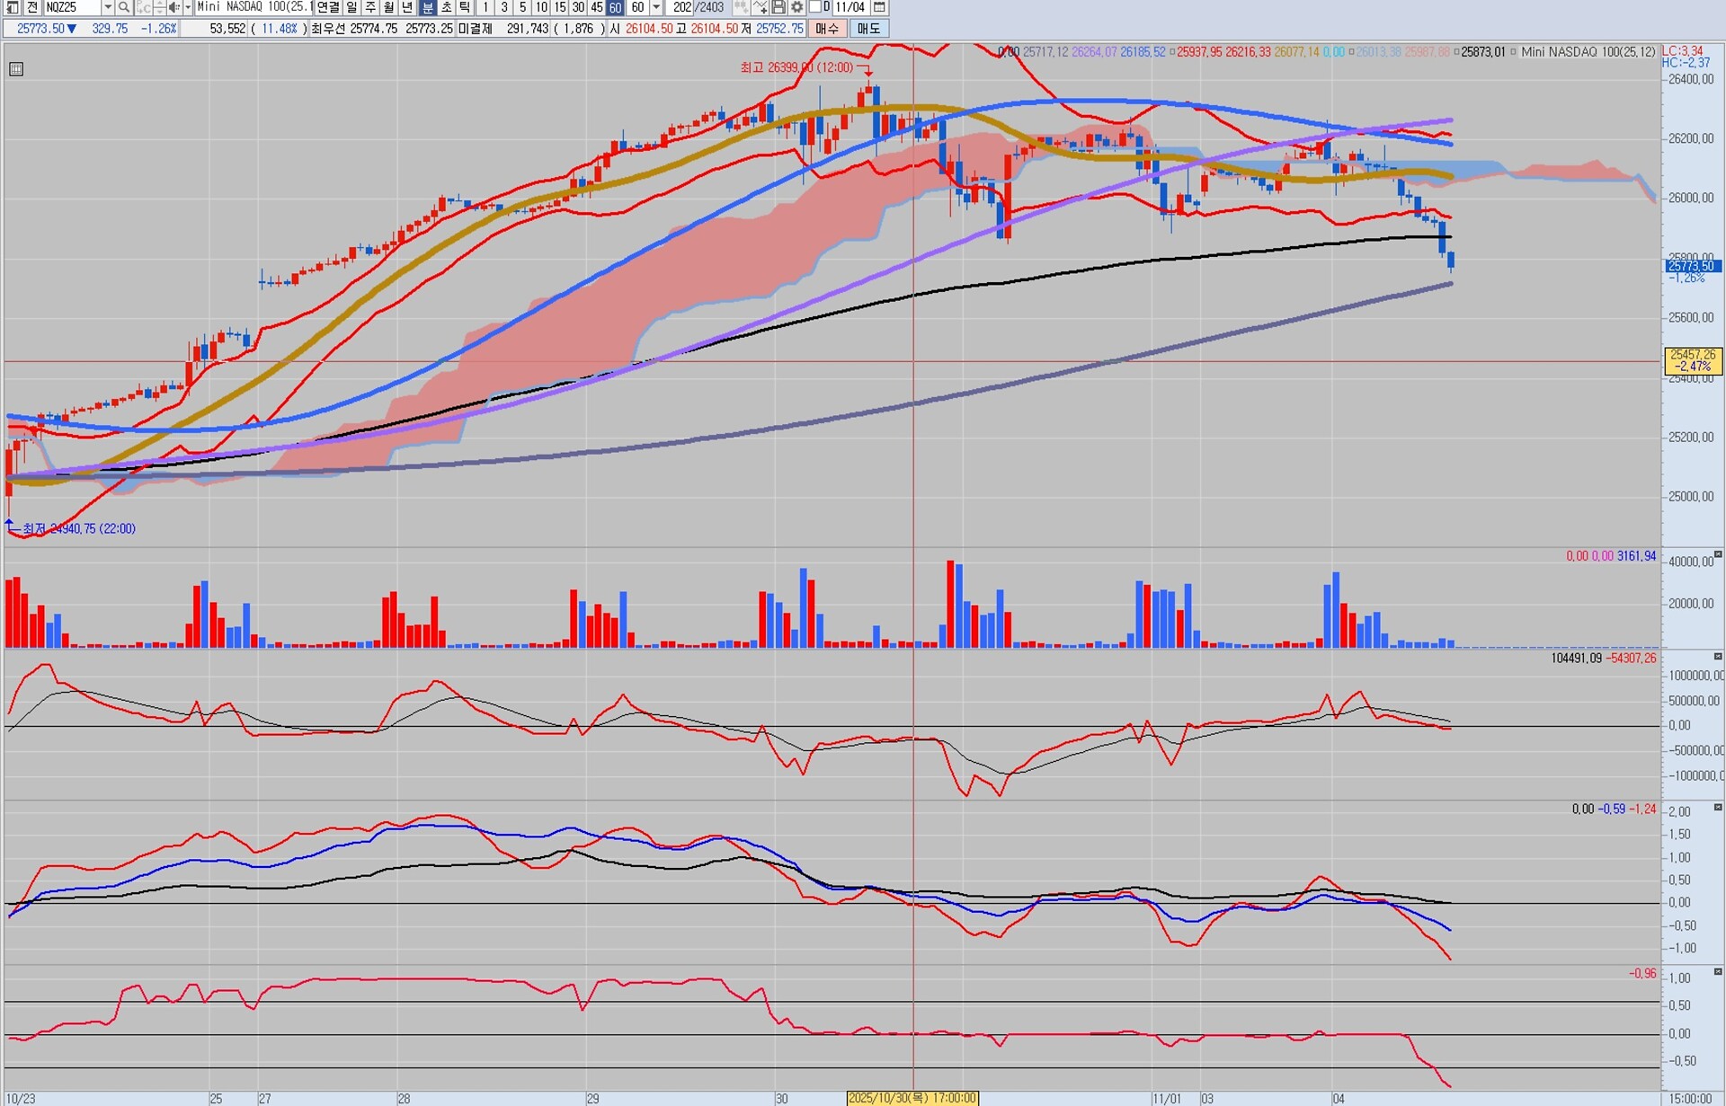Switch to the 일 daily period tab

pyautogui.click(x=351, y=7)
